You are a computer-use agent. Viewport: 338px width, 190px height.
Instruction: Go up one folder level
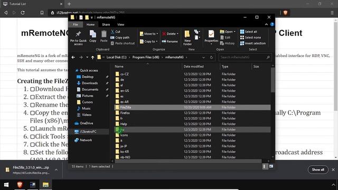92,58
